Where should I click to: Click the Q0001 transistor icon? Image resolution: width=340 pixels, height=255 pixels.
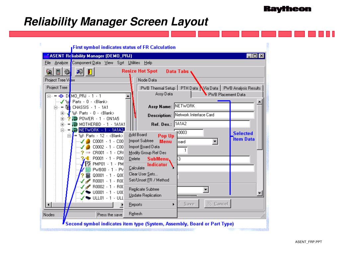tap(88, 175)
